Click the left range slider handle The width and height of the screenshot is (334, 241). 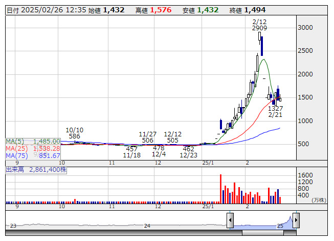click(x=230, y=220)
